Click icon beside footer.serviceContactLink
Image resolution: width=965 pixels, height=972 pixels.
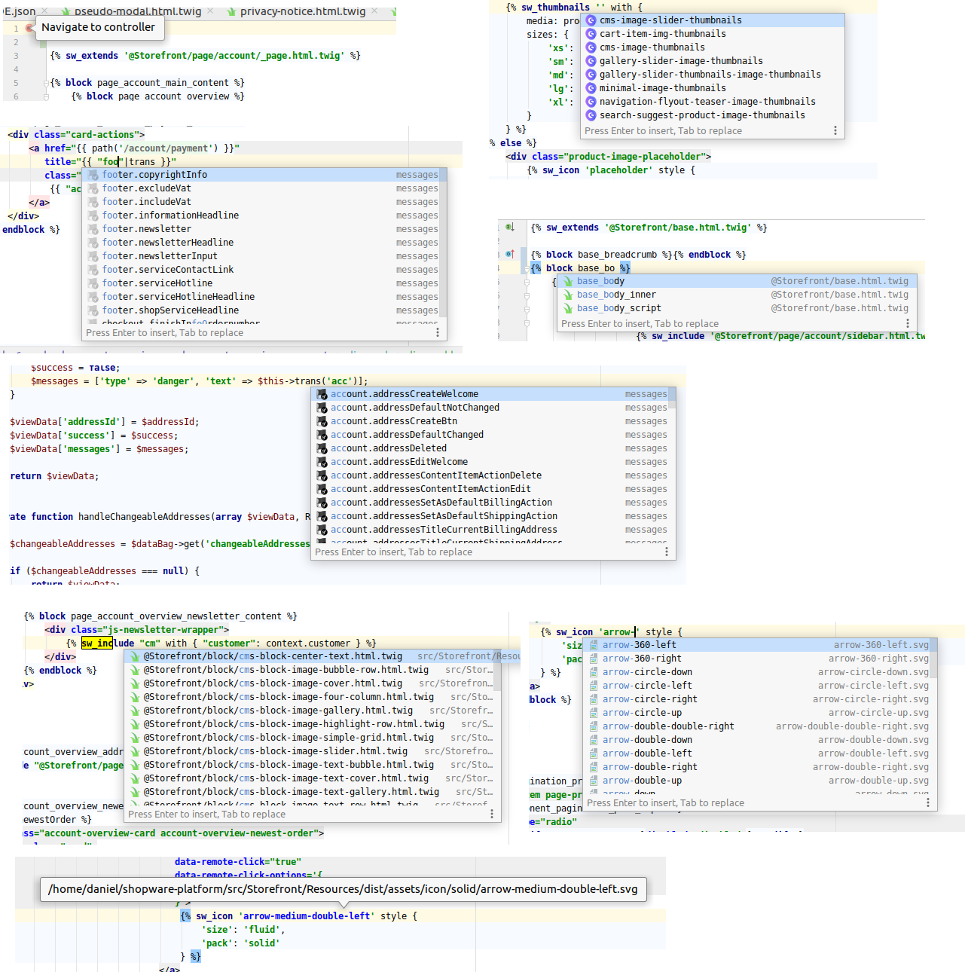[93, 270]
